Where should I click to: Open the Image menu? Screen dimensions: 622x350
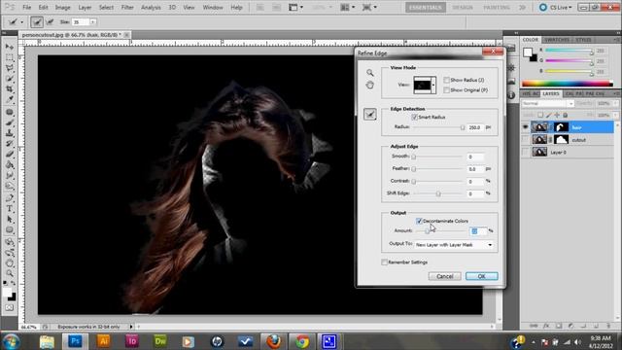point(62,7)
